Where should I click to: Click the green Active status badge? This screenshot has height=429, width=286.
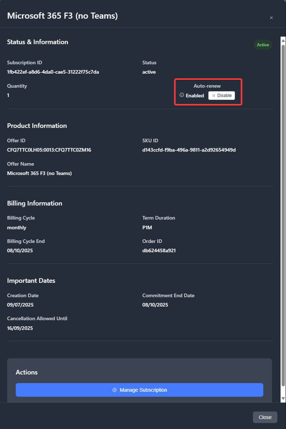point(263,45)
